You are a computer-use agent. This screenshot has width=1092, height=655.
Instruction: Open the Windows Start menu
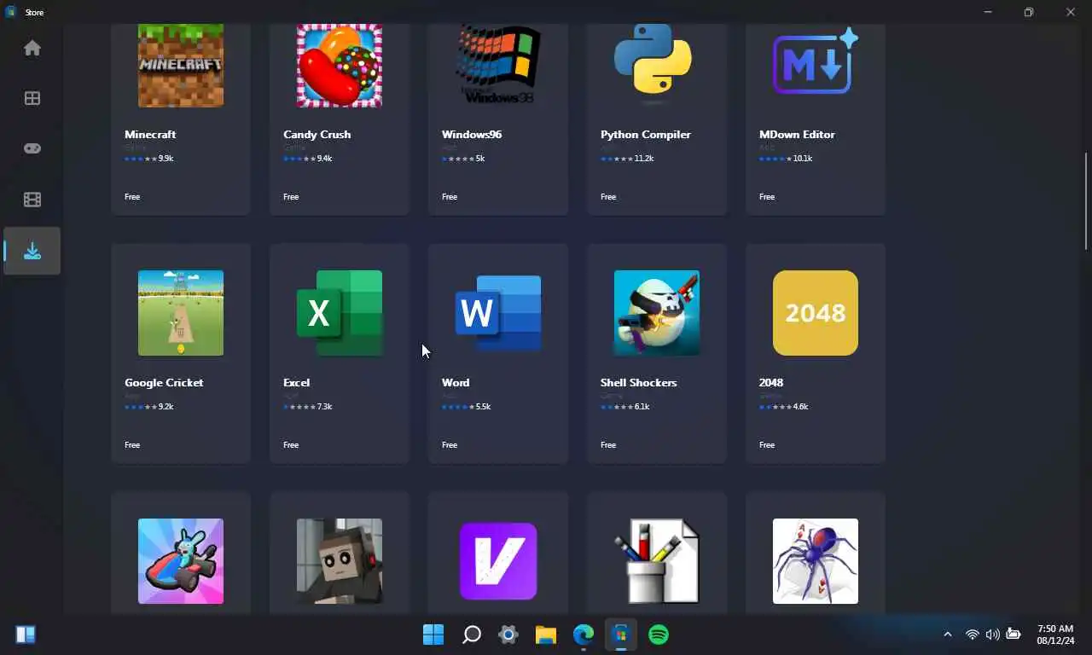(x=433, y=635)
